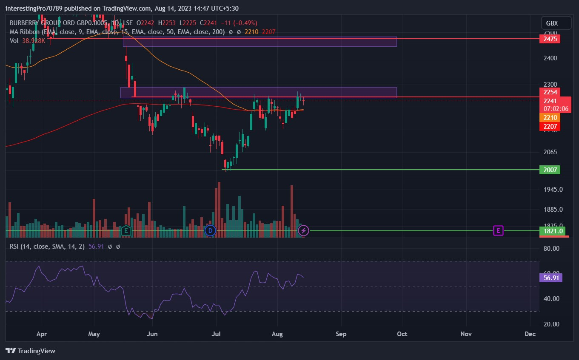
Task: Click the open value O2242 in legend
Action: tap(145, 23)
